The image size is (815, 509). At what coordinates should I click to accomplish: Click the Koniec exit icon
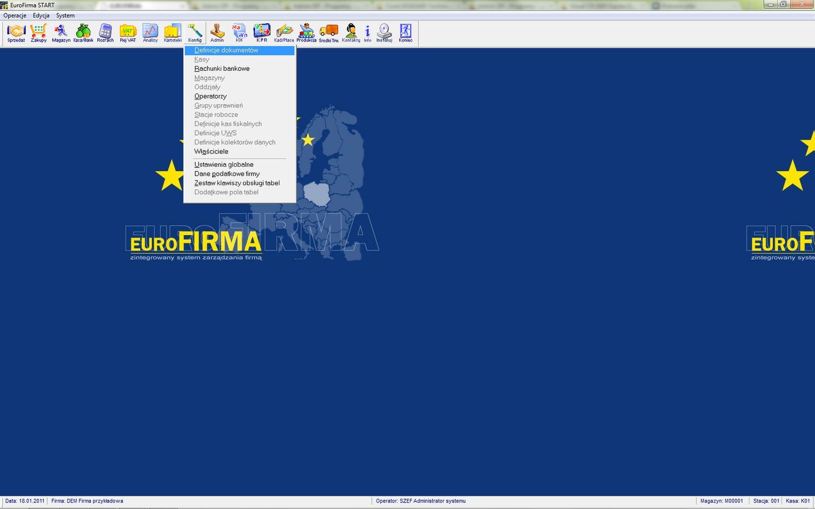[406, 33]
